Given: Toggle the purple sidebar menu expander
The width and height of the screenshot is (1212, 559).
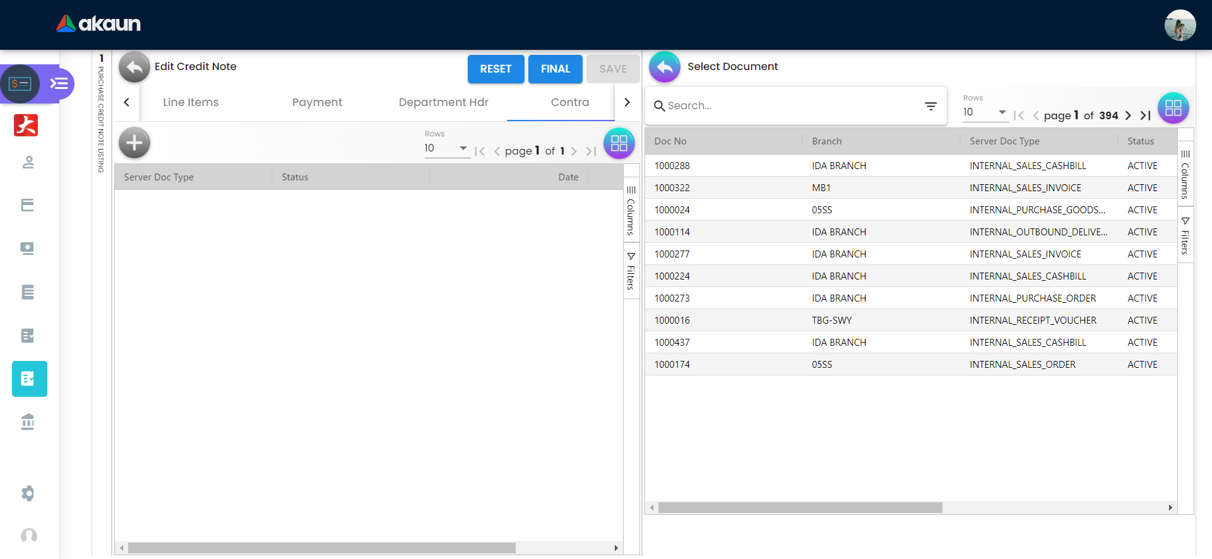Looking at the screenshot, I should click(x=59, y=83).
